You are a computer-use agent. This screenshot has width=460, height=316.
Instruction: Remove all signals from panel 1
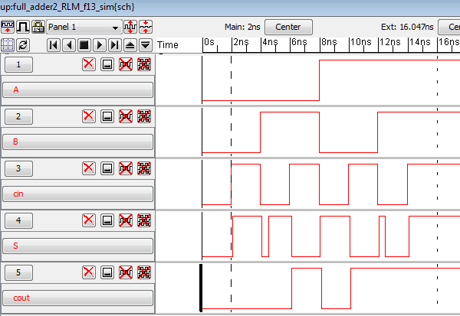click(144, 64)
